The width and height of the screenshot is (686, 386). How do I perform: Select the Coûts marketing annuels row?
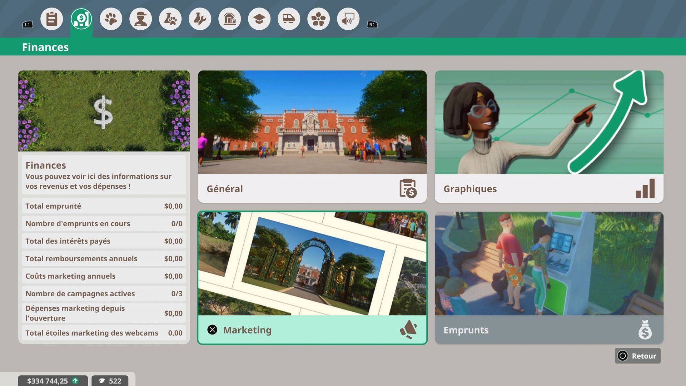click(x=104, y=276)
